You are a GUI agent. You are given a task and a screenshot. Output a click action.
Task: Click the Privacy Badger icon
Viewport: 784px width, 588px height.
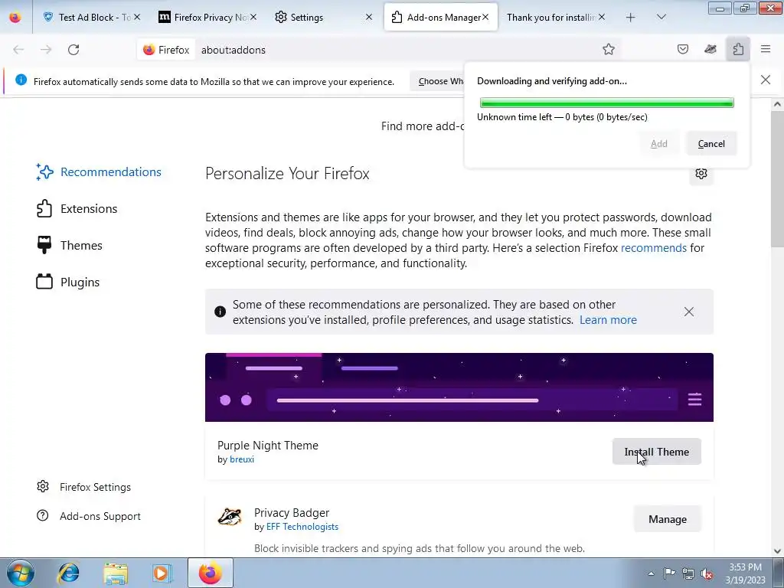pos(230,517)
